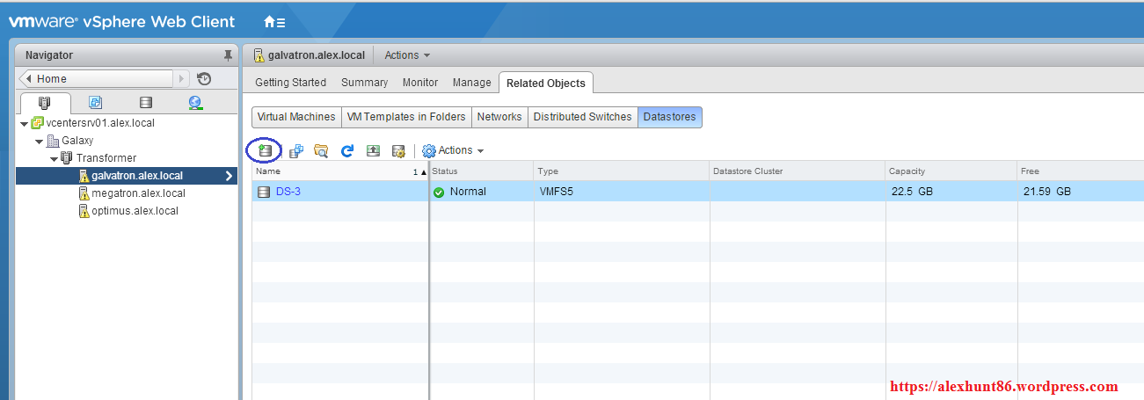Collapse vcentersrv01.alex.local tree node
Screen dimensions: 1144x400
coord(25,124)
